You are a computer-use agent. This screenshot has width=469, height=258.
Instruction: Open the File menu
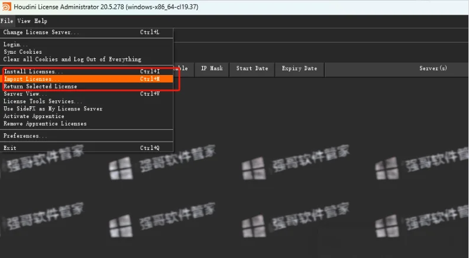coord(7,21)
